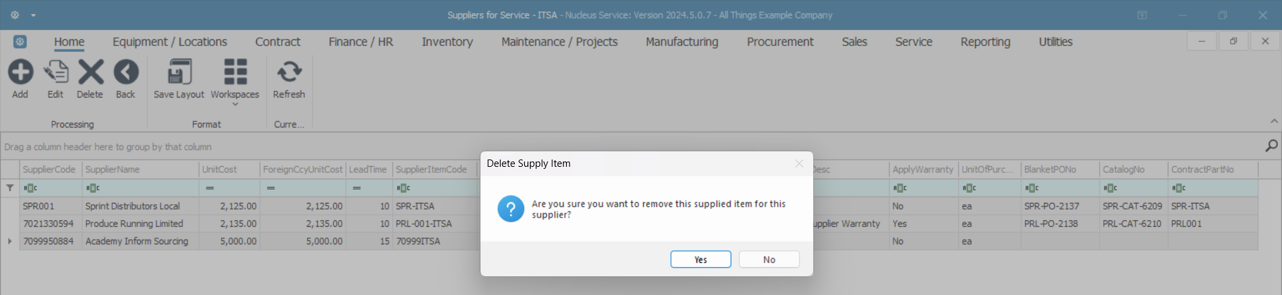Click the filter row funnel icon
The image size is (1282, 295).
point(10,188)
